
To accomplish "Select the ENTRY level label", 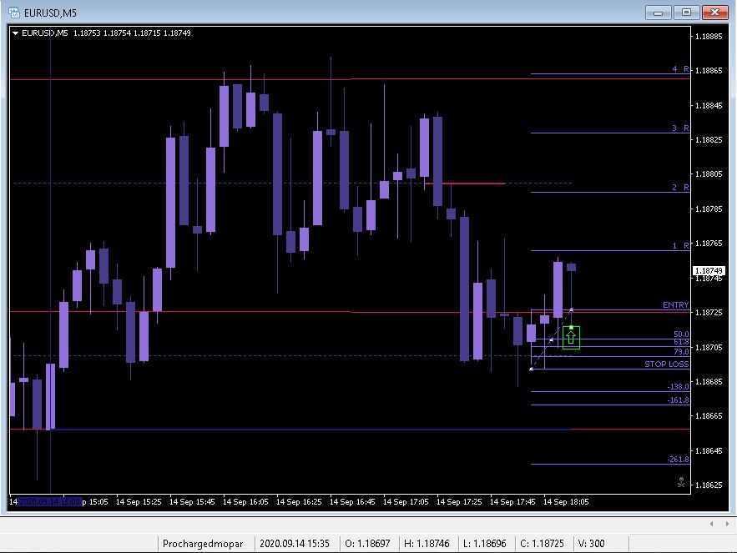I will pyautogui.click(x=675, y=305).
